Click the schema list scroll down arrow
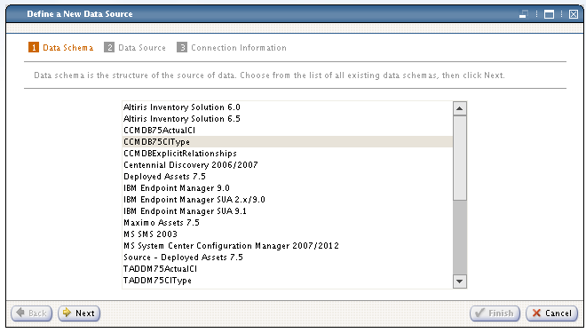The height and width of the screenshot is (333, 586). (x=460, y=281)
